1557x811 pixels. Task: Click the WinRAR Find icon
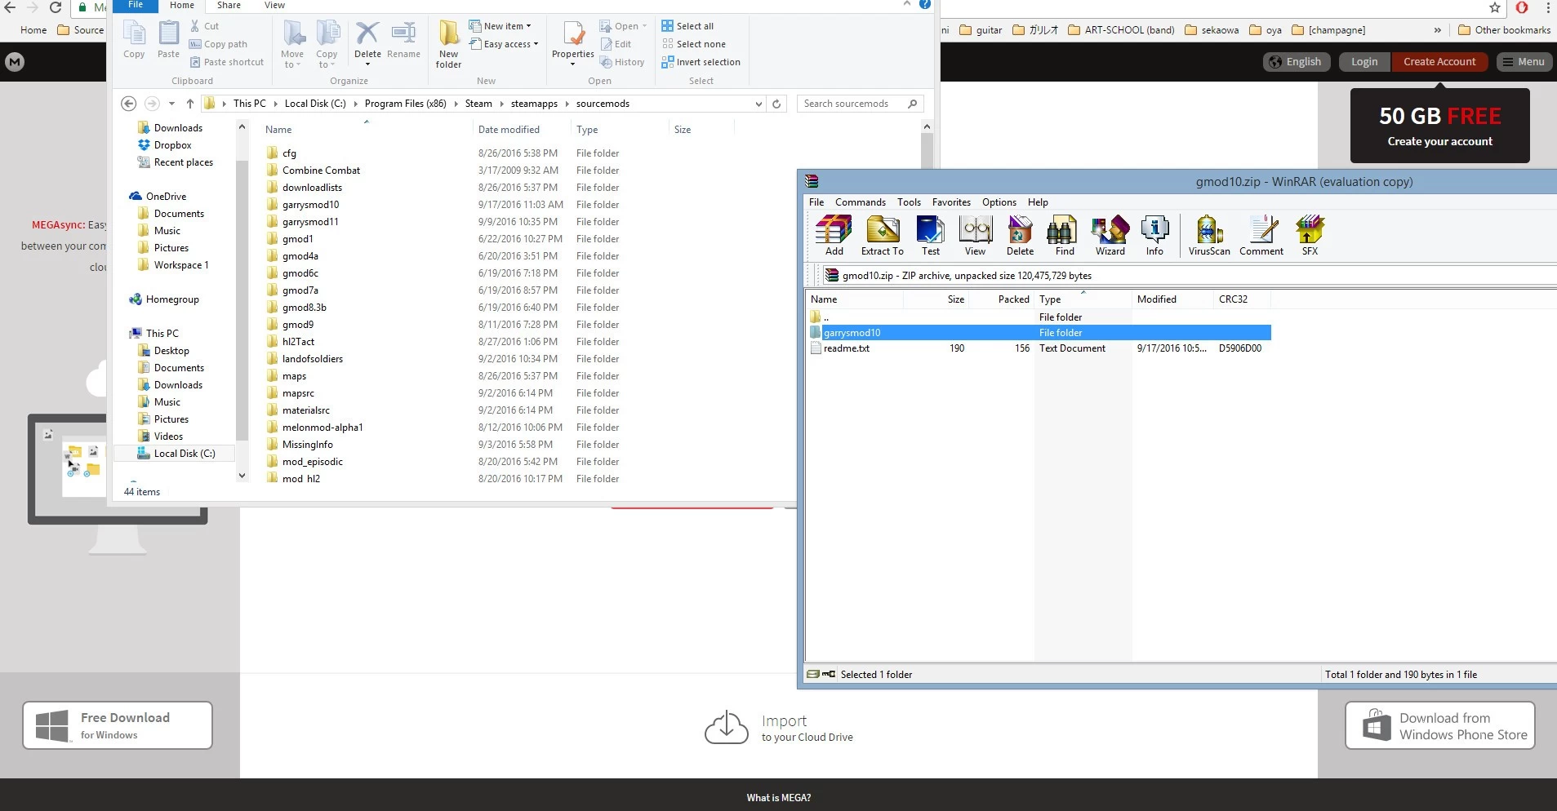[1065, 236]
